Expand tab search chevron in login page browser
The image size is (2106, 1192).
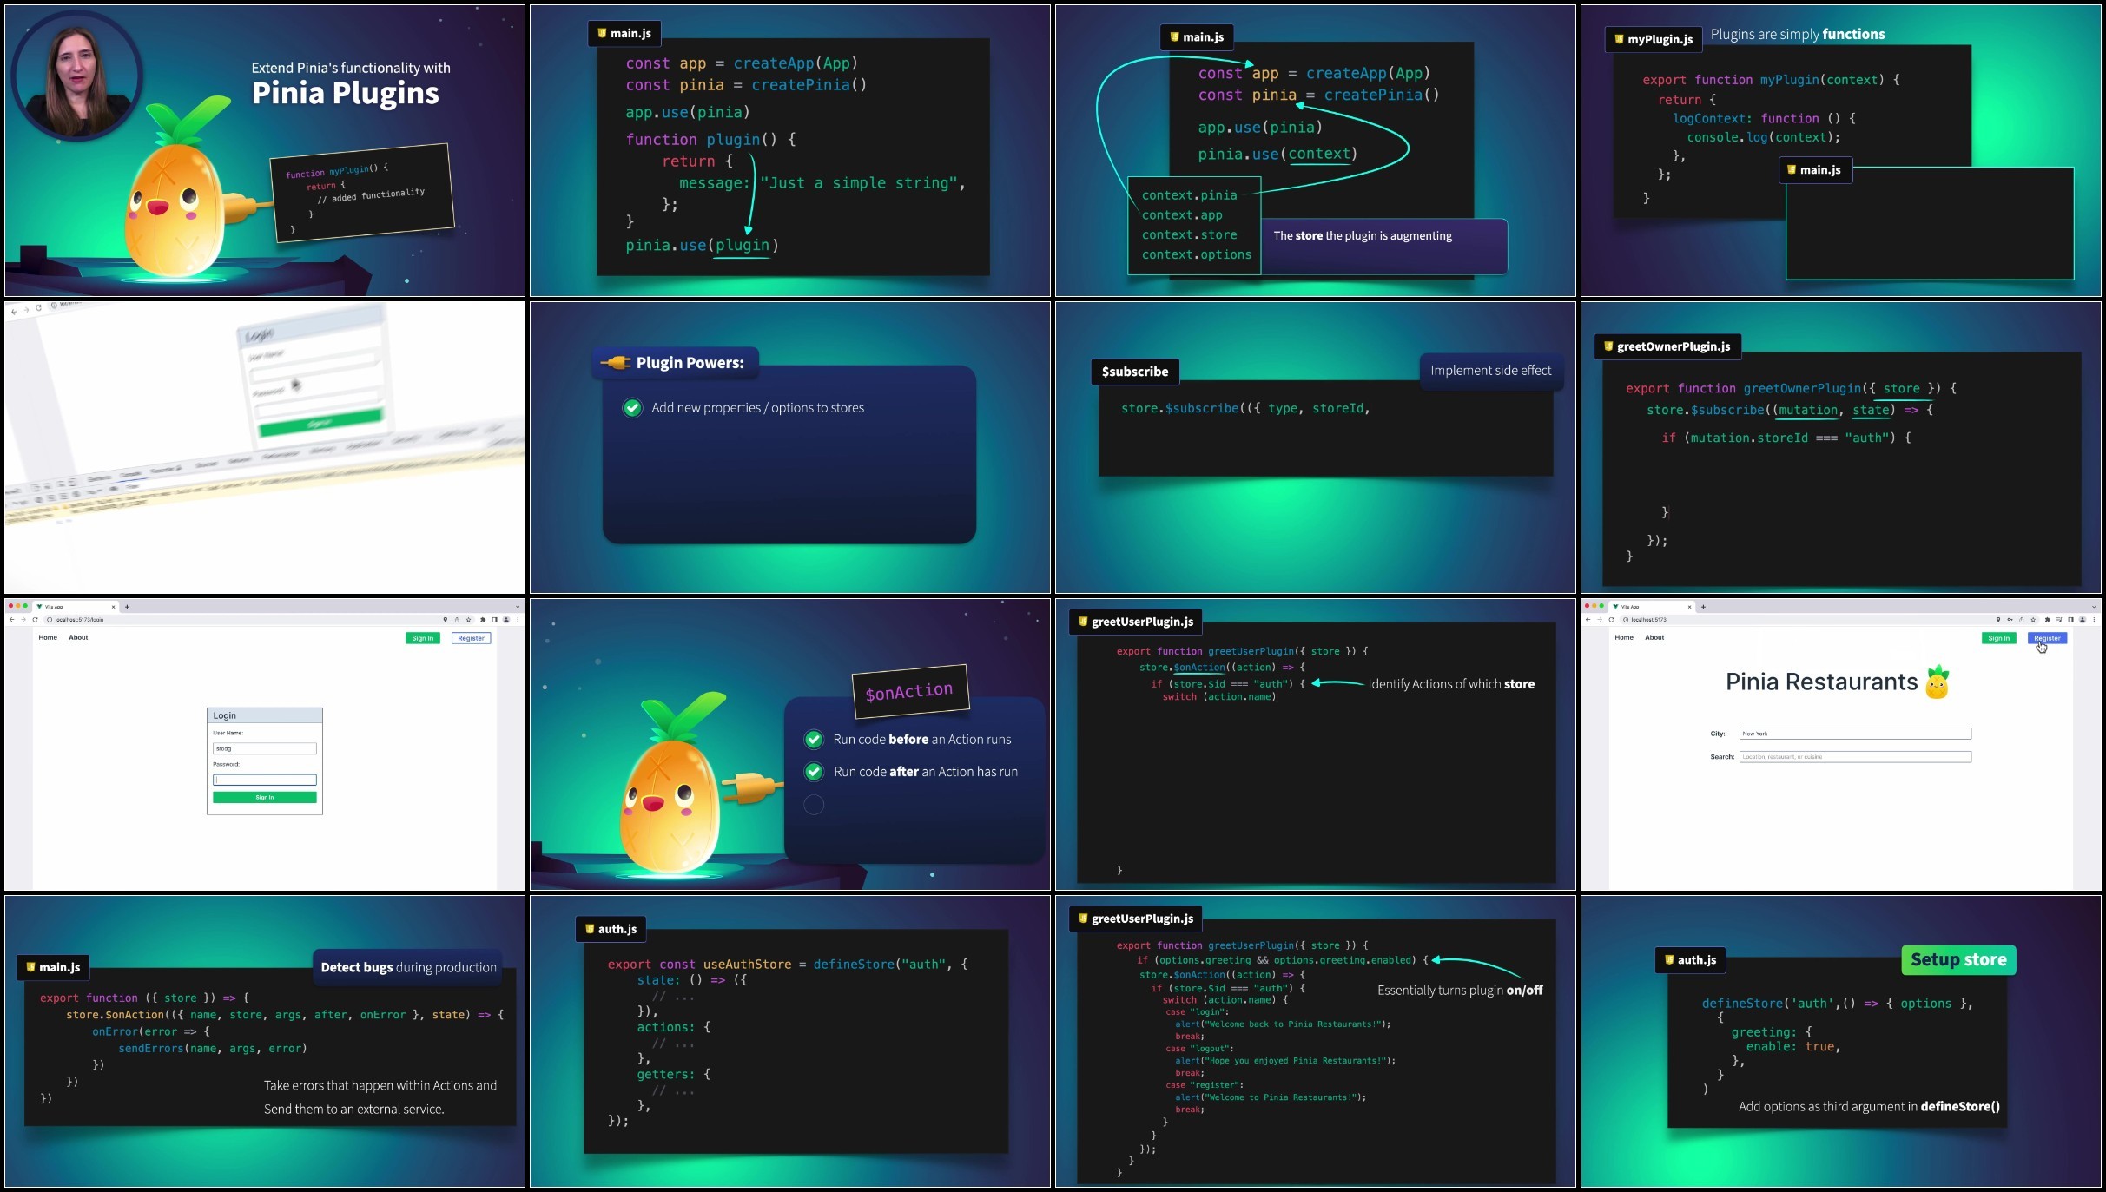[518, 607]
